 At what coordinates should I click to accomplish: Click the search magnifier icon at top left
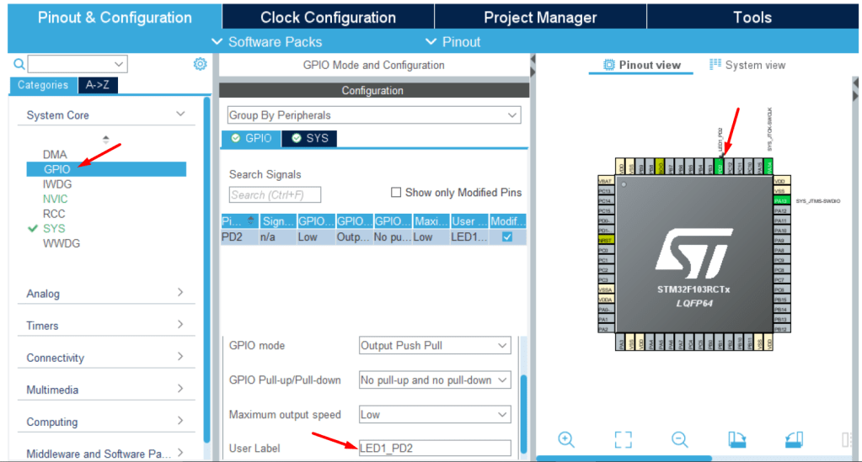19,64
